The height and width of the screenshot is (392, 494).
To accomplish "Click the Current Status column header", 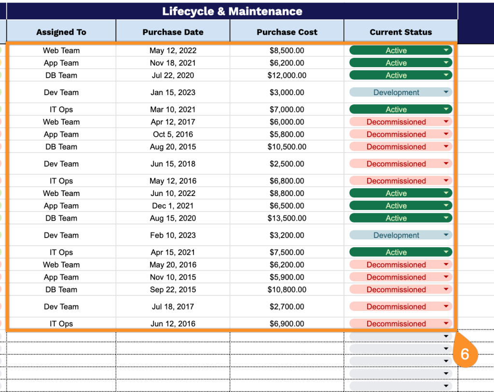I will (400, 32).
